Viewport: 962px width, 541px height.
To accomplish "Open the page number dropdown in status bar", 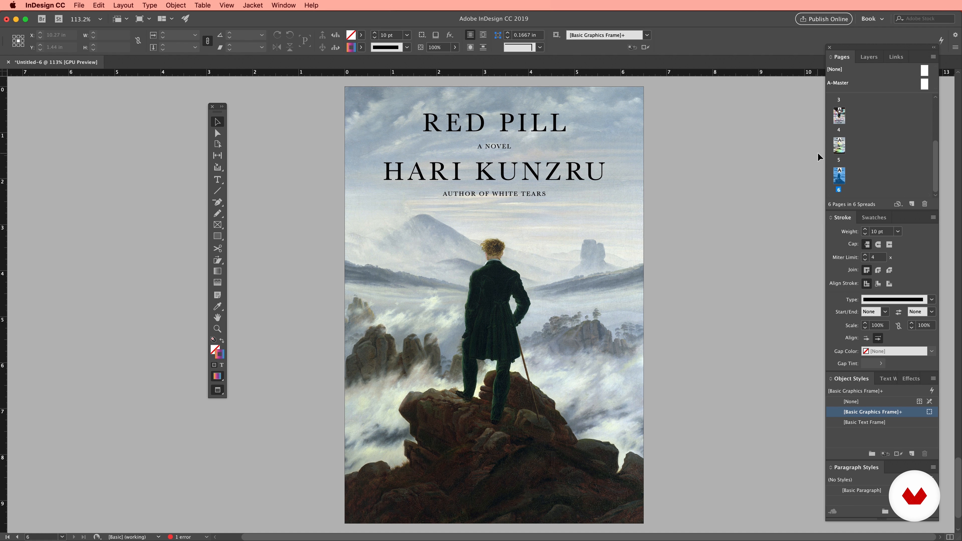I will pyautogui.click(x=62, y=537).
